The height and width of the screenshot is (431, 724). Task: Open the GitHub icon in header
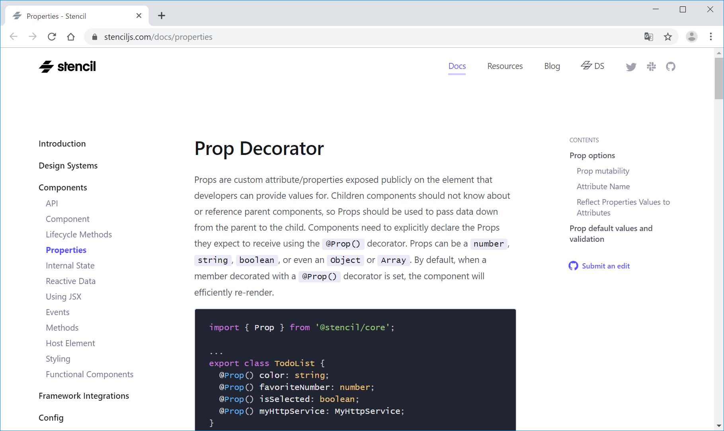coord(671,67)
